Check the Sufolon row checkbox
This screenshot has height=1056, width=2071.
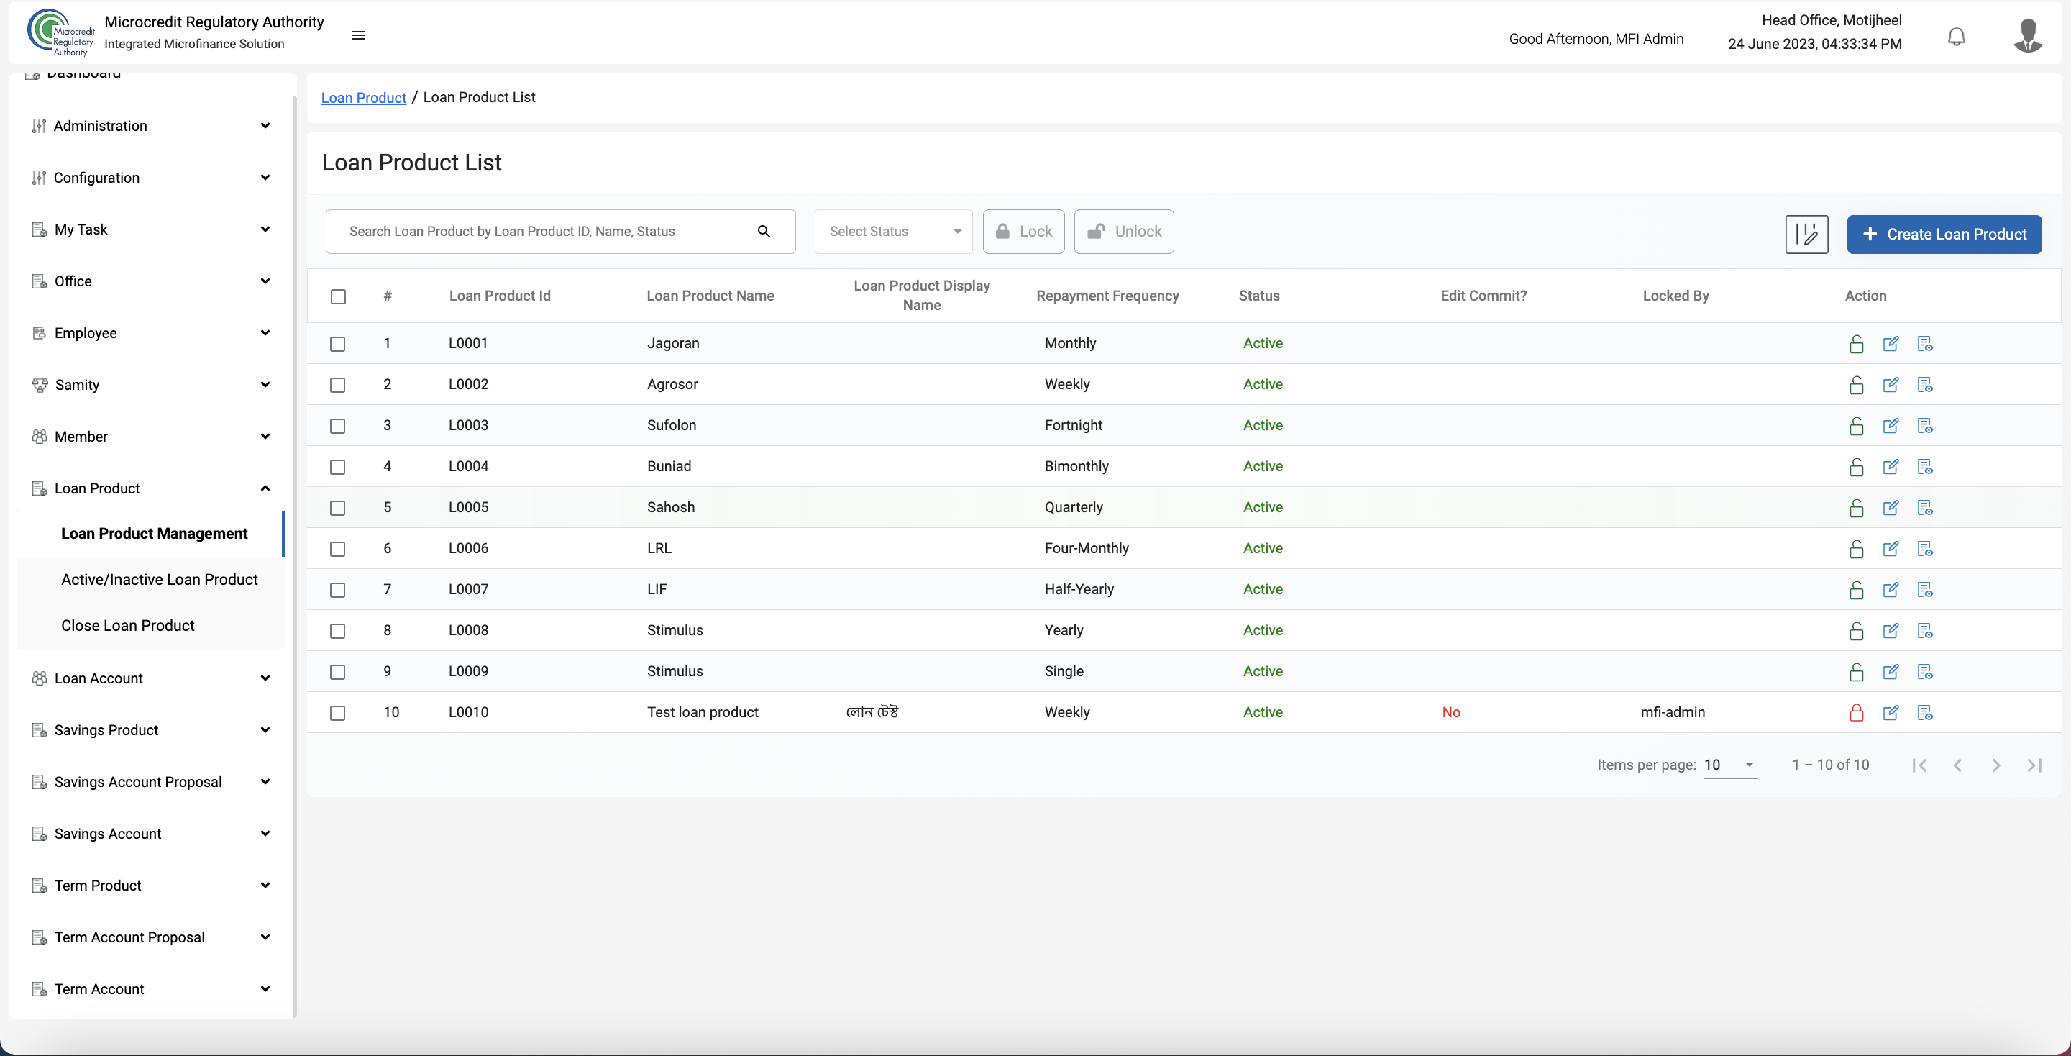[x=338, y=425]
